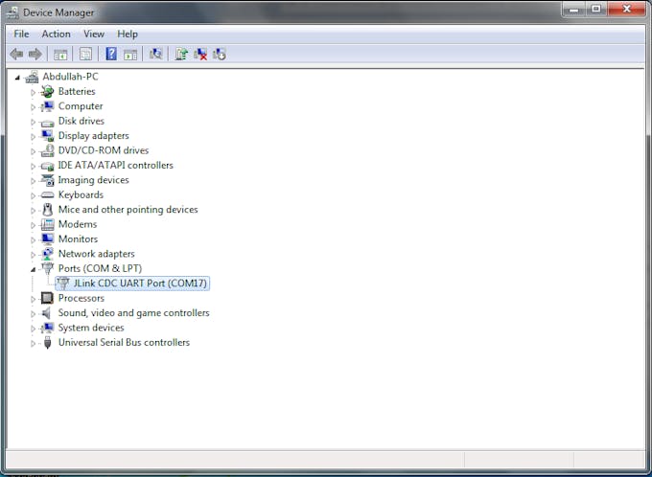Collapse the Ports (COM & LPT) node

(x=33, y=270)
